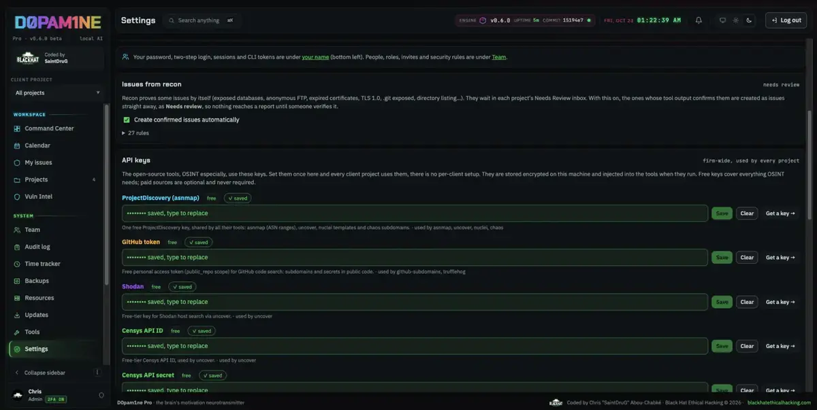
Task: Open the All projects client dropdown
Action: (57, 92)
